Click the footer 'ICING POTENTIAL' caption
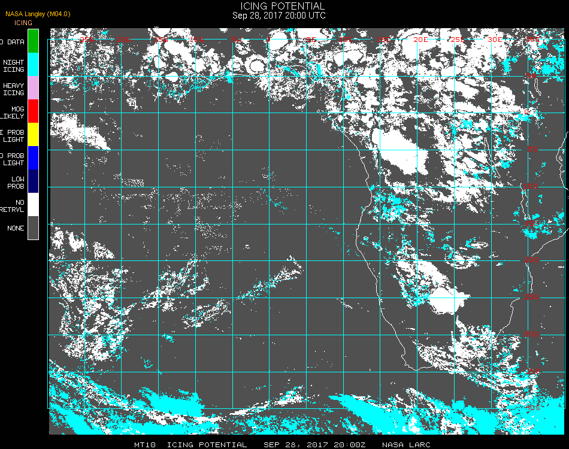 (x=207, y=445)
